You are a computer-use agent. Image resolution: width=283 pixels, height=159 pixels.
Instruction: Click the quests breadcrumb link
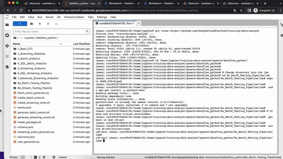tap(30, 38)
